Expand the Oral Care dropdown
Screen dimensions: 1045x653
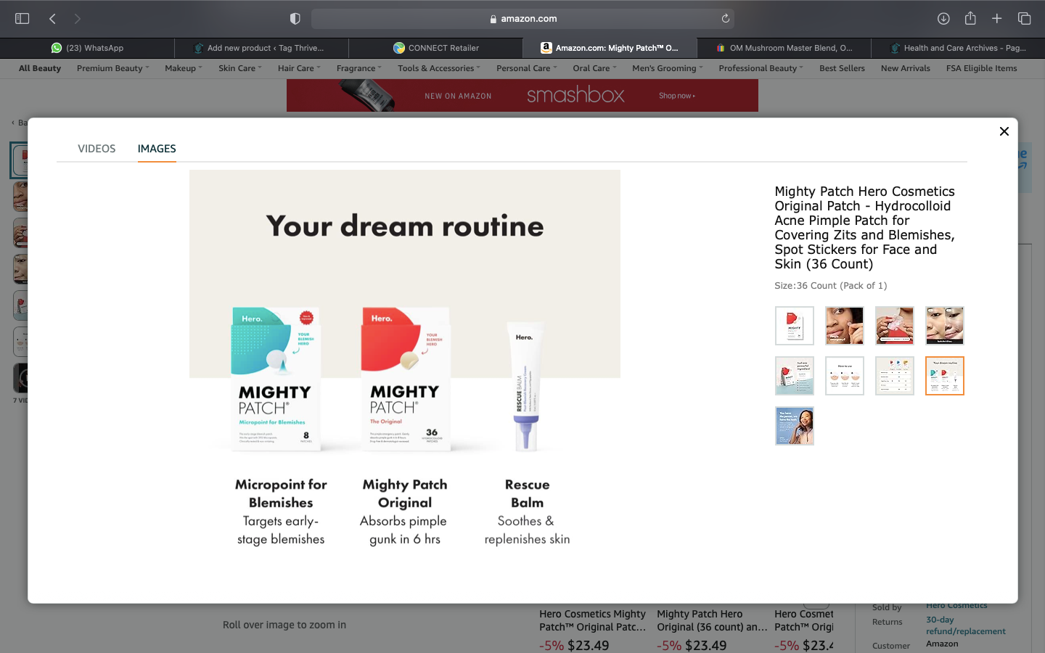pyautogui.click(x=594, y=68)
